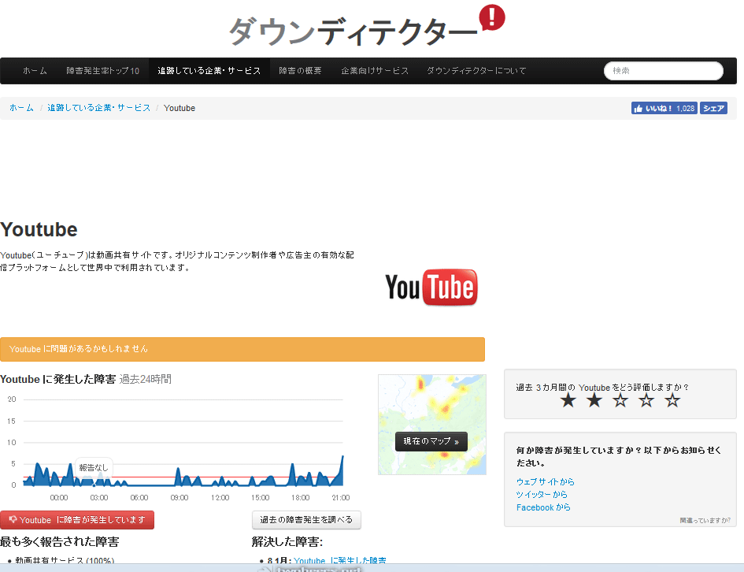The image size is (744, 572).
Task: Click the red exclamation bubble icon
Action: [492, 17]
